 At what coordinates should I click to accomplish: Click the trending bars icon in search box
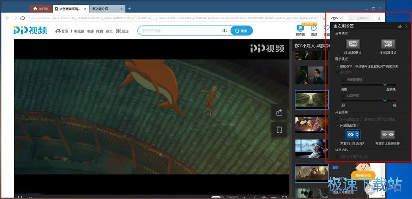[x=224, y=31]
